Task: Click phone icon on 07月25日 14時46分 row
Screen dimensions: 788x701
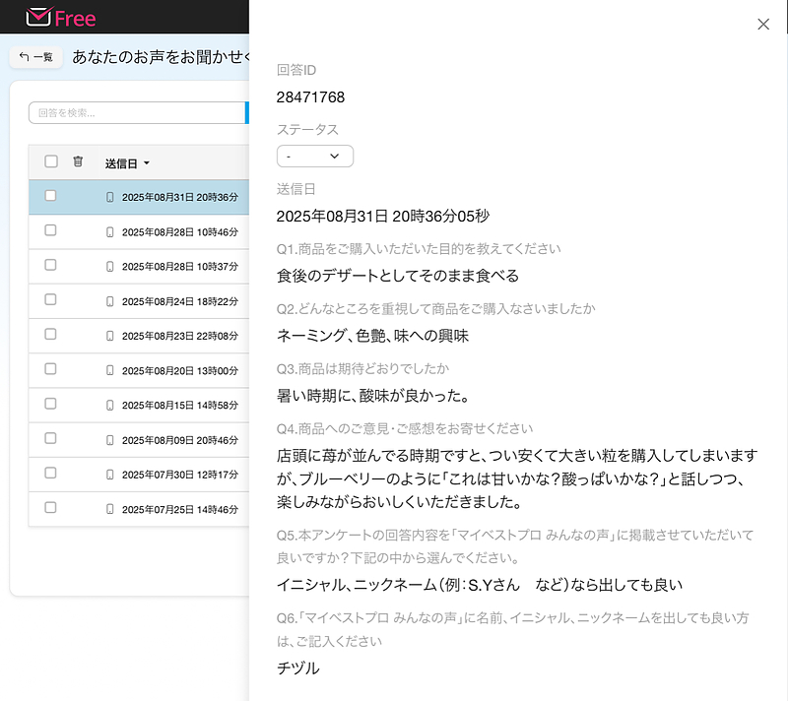Action: click(110, 509)
